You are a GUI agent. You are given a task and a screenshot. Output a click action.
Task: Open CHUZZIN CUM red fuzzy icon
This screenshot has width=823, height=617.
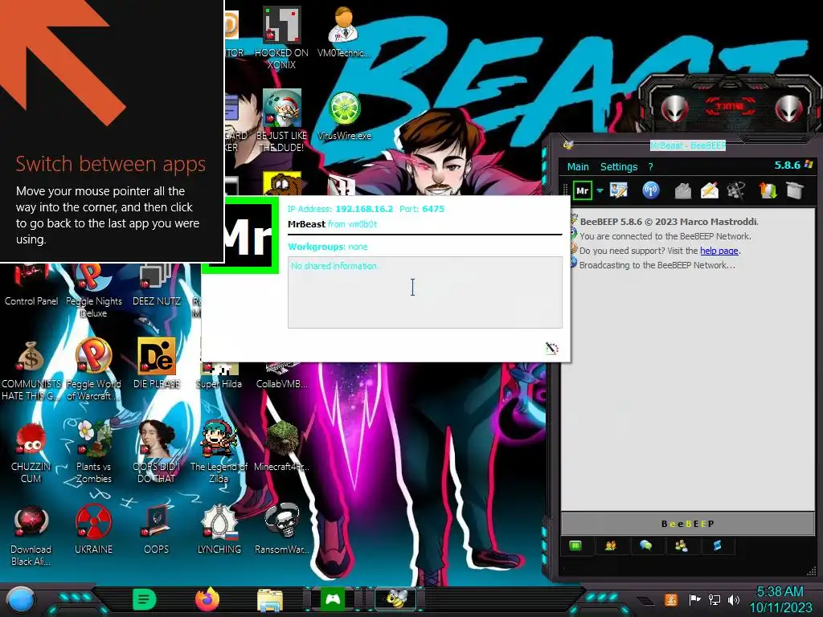click(x=31, y=452)
